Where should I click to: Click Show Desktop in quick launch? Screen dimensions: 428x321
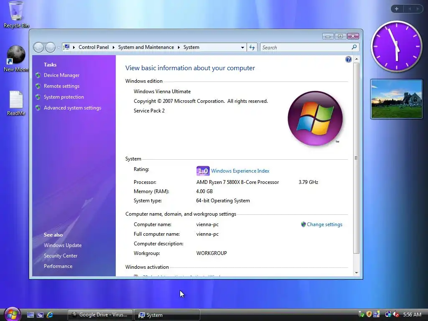(30, 315)
